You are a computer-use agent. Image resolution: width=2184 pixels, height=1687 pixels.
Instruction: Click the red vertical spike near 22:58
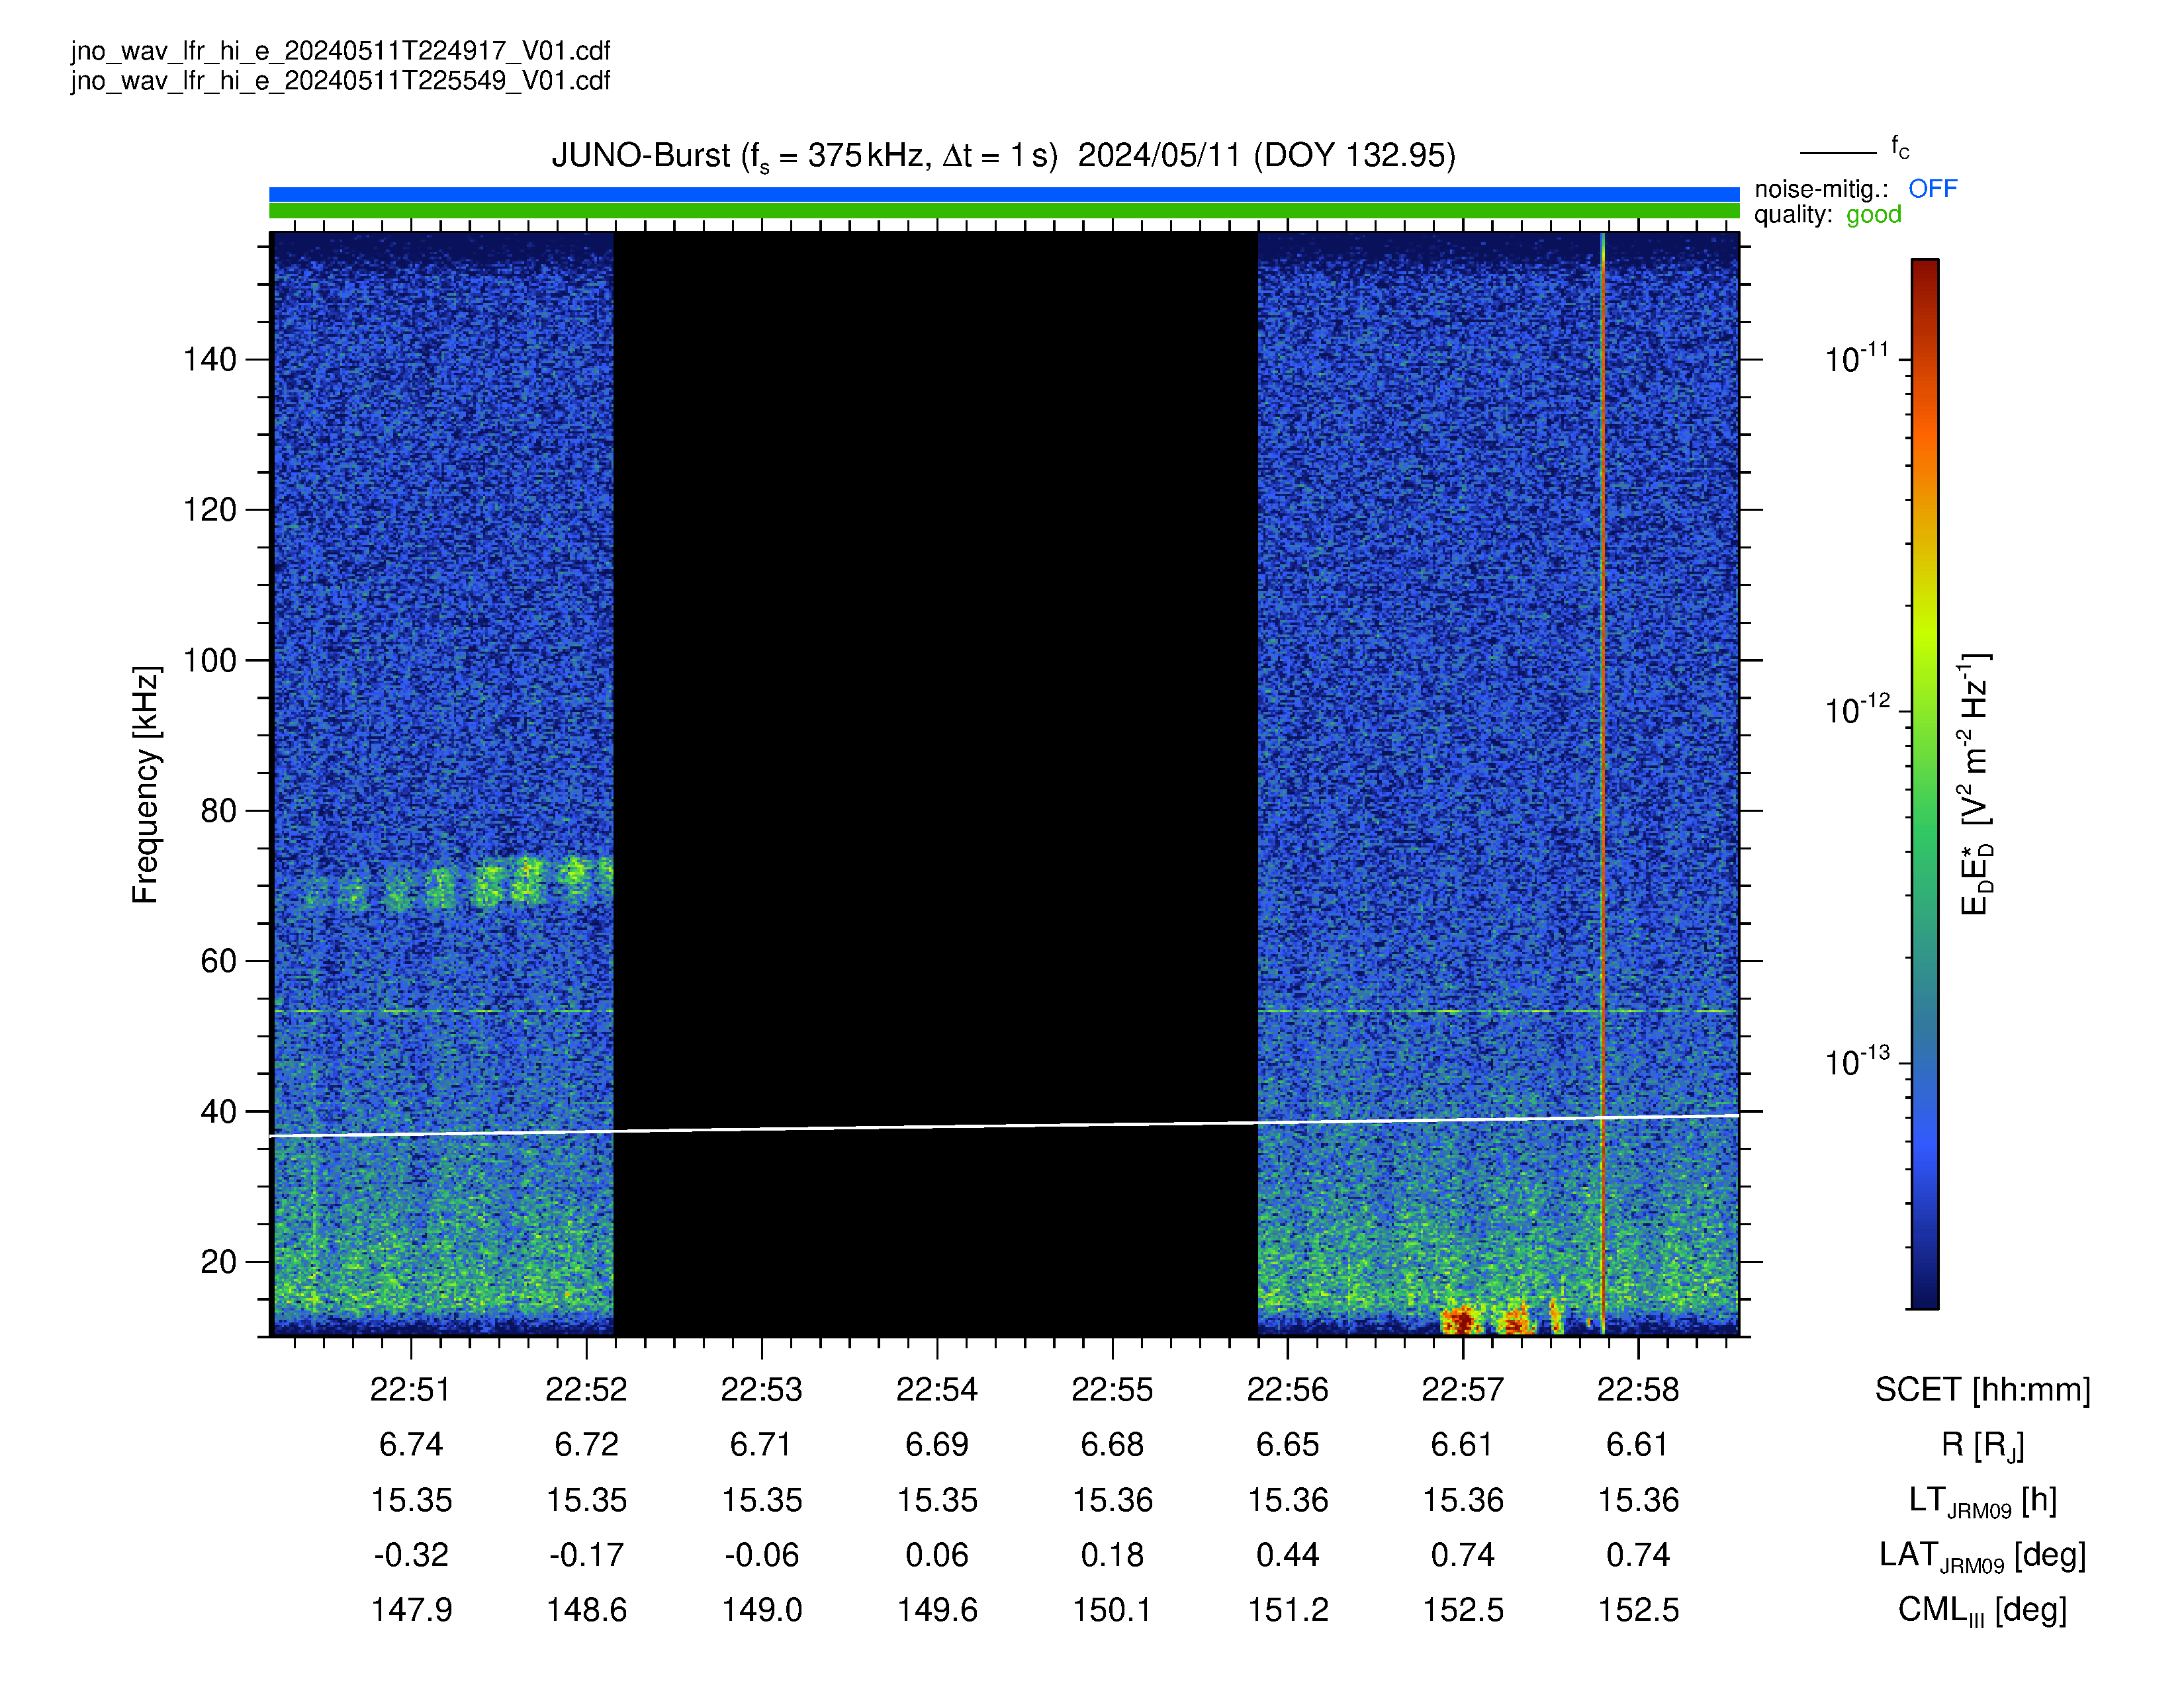tap(1602, 785)
